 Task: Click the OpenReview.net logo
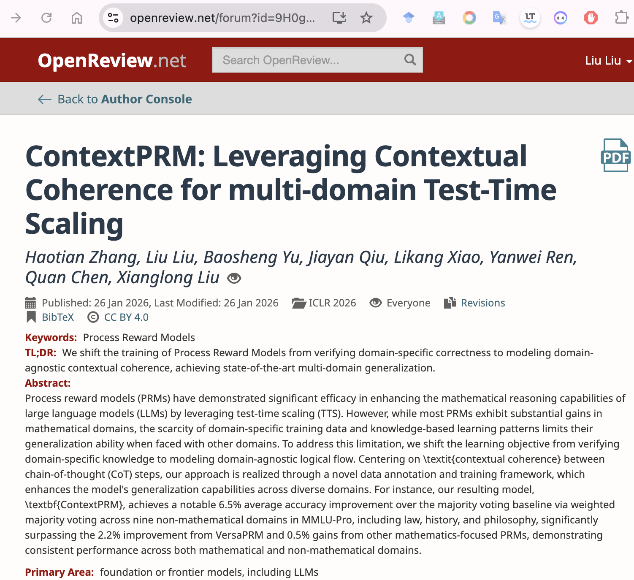(112, 60)
